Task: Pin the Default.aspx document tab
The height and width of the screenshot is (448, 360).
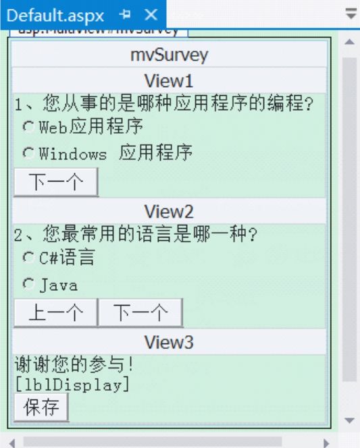Action: 125,14
